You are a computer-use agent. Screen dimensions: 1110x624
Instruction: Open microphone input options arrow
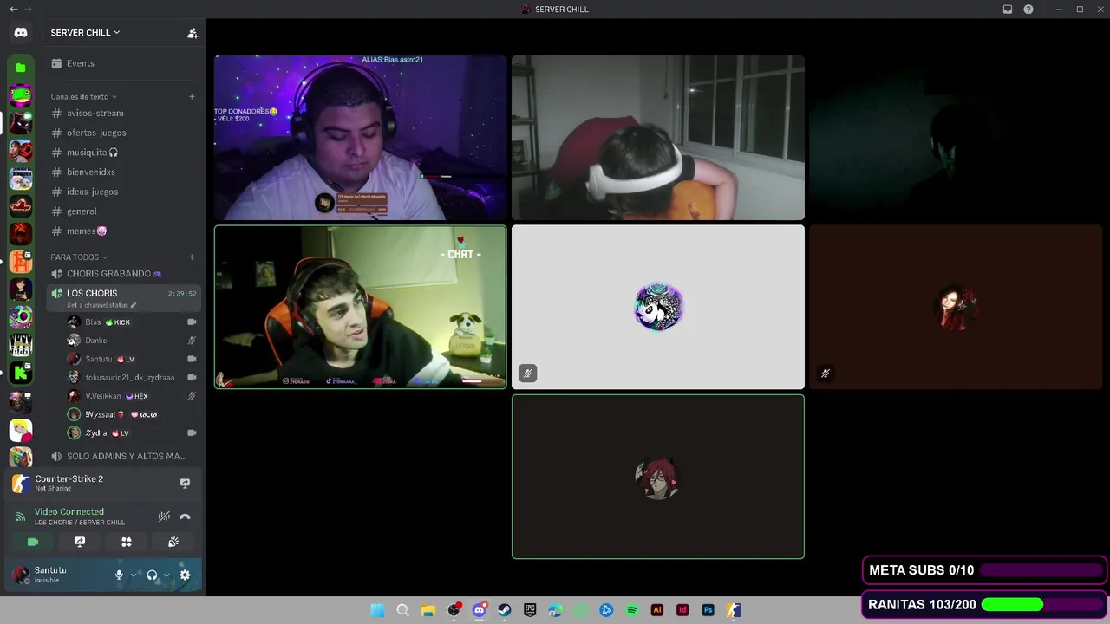pos(134,575)
